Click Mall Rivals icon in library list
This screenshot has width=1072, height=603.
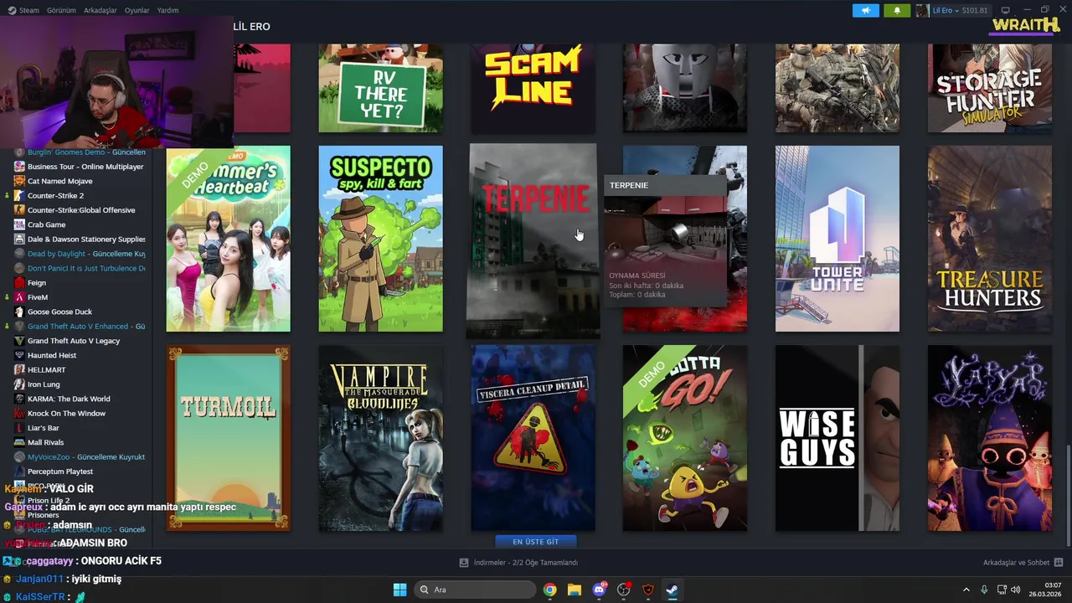coord(19,442)
